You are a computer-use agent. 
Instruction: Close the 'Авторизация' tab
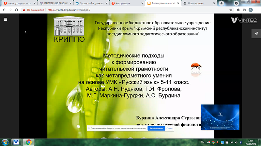click(142, 3)
